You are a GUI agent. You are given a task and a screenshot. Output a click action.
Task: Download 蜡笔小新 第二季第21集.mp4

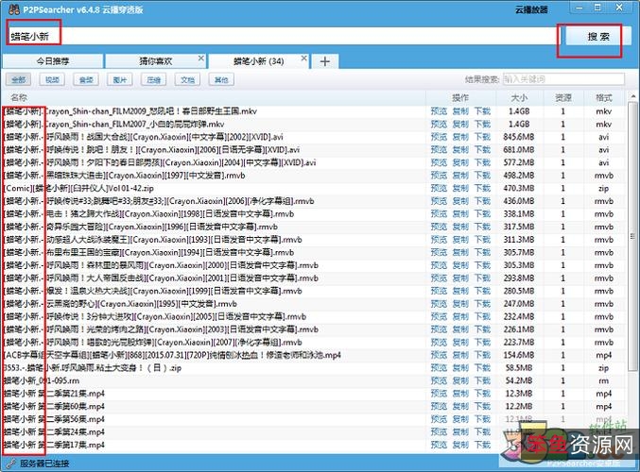point(482,394)
